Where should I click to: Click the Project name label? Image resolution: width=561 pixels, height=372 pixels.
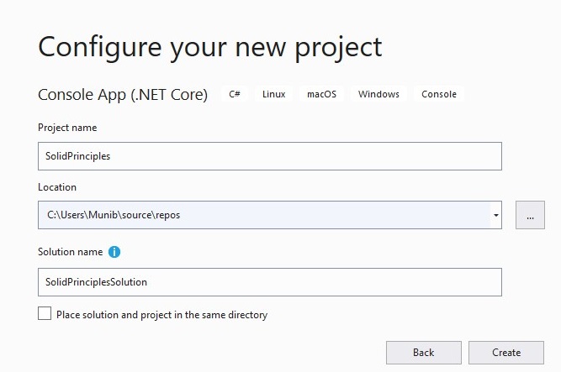point(67,128)
